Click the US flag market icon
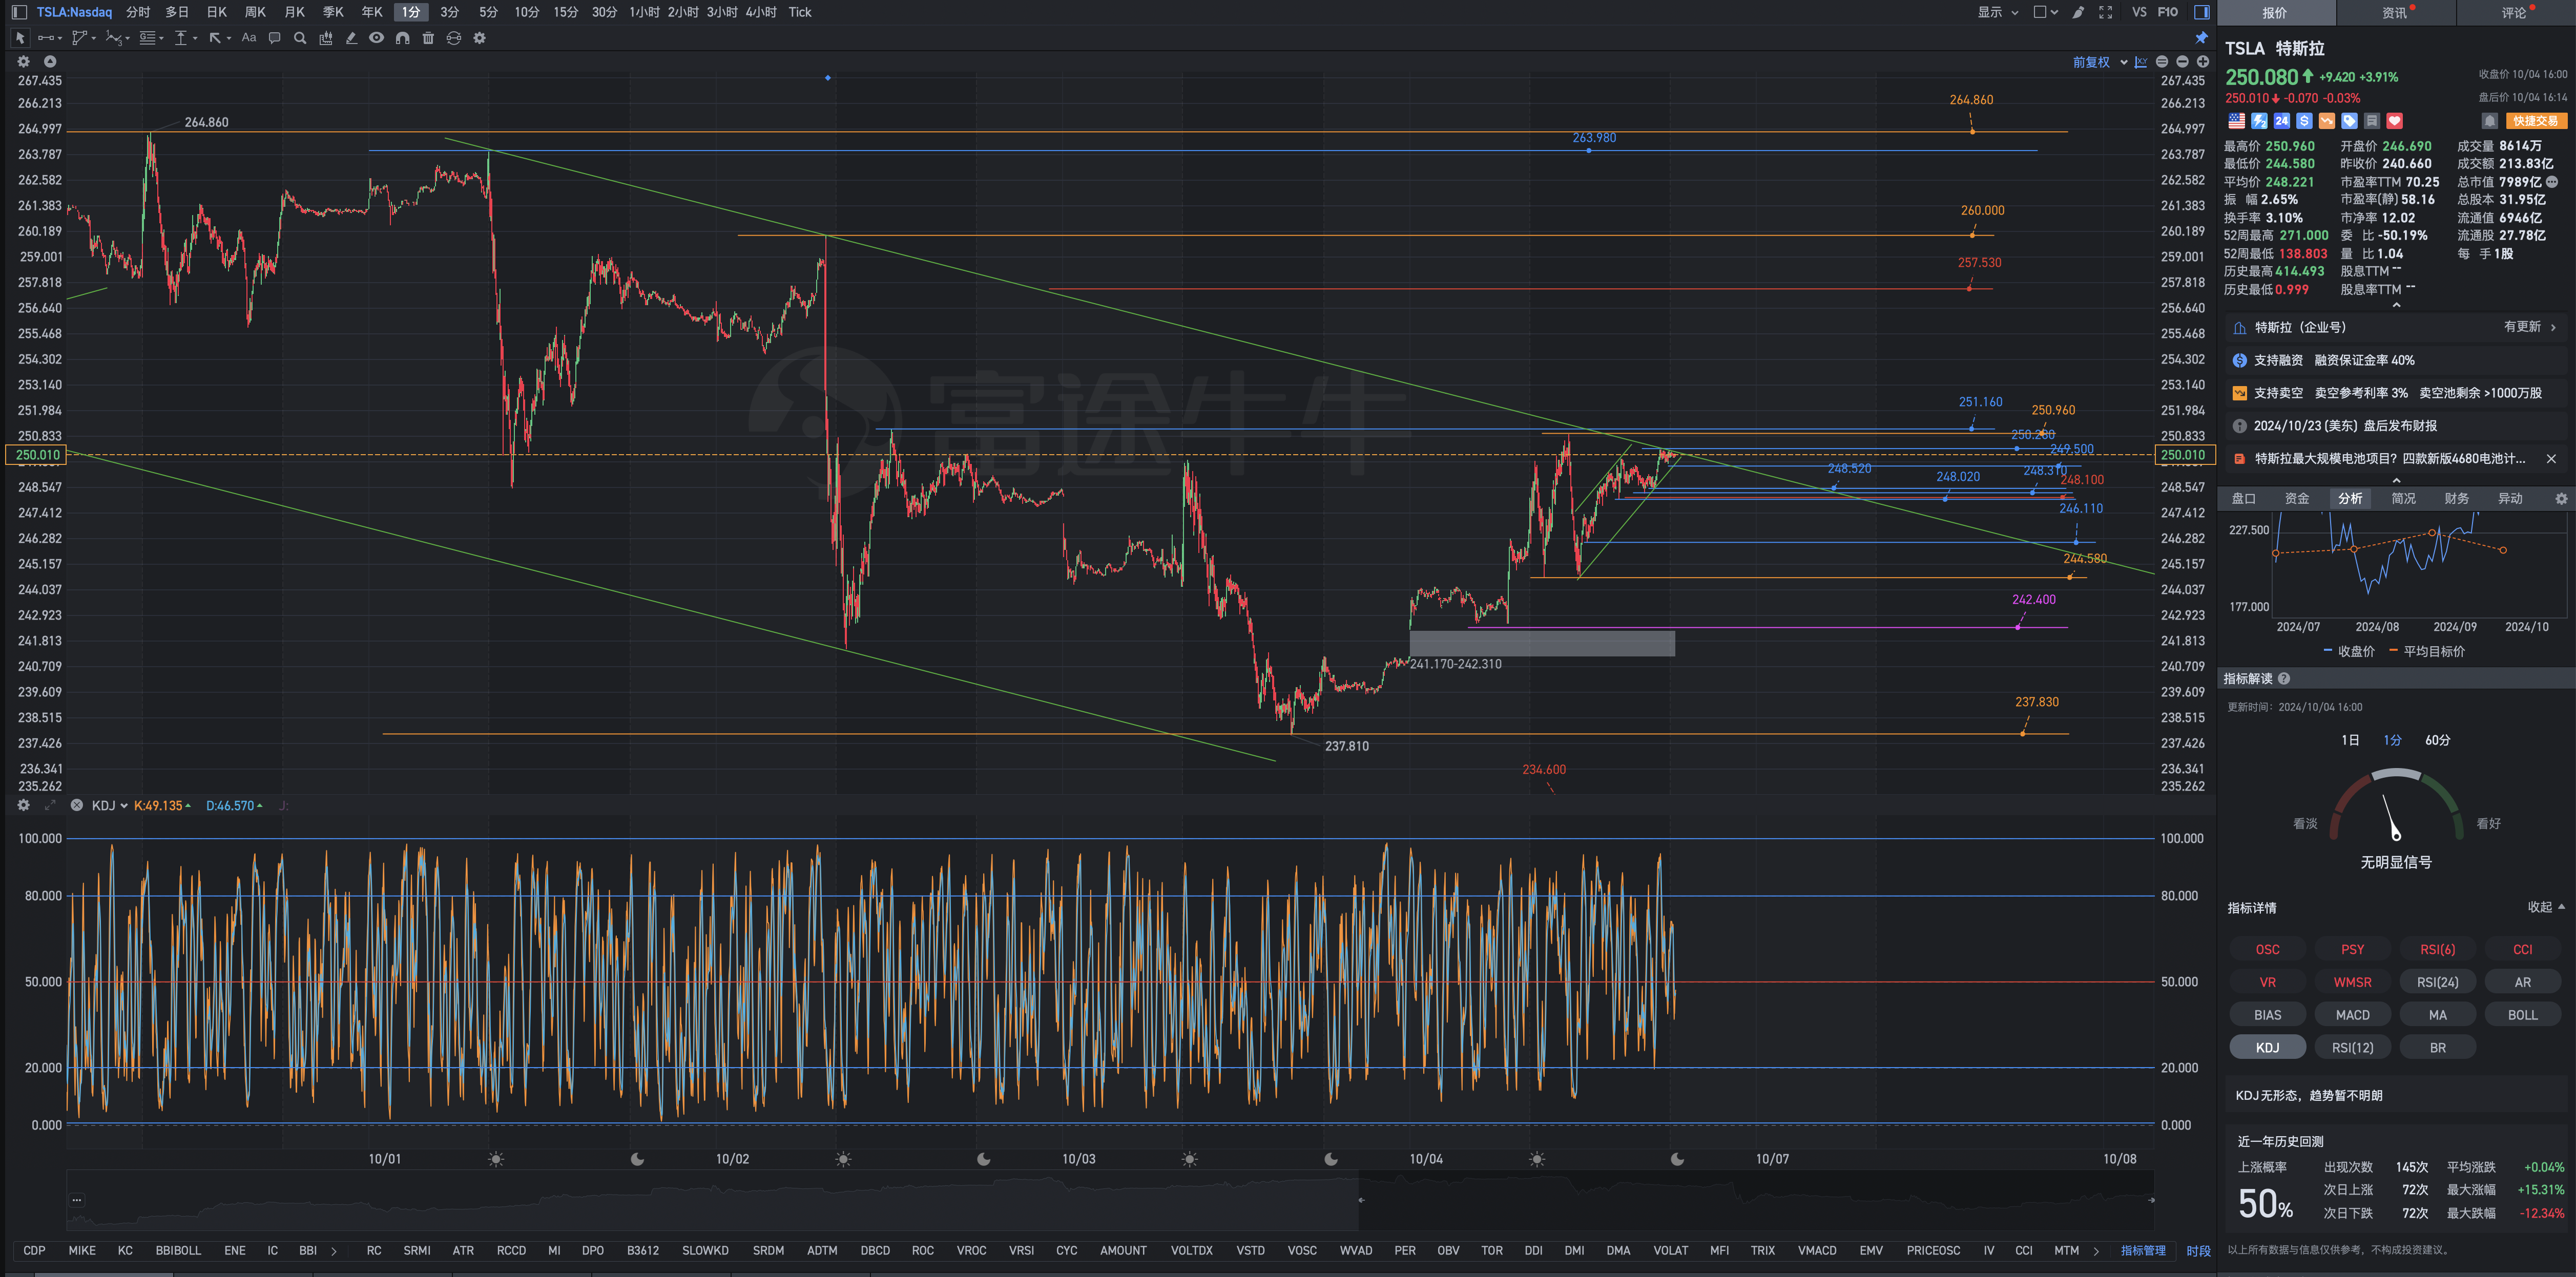Image resolution: width=2576 pixels, height=1277 pixels. (2237, 121)
